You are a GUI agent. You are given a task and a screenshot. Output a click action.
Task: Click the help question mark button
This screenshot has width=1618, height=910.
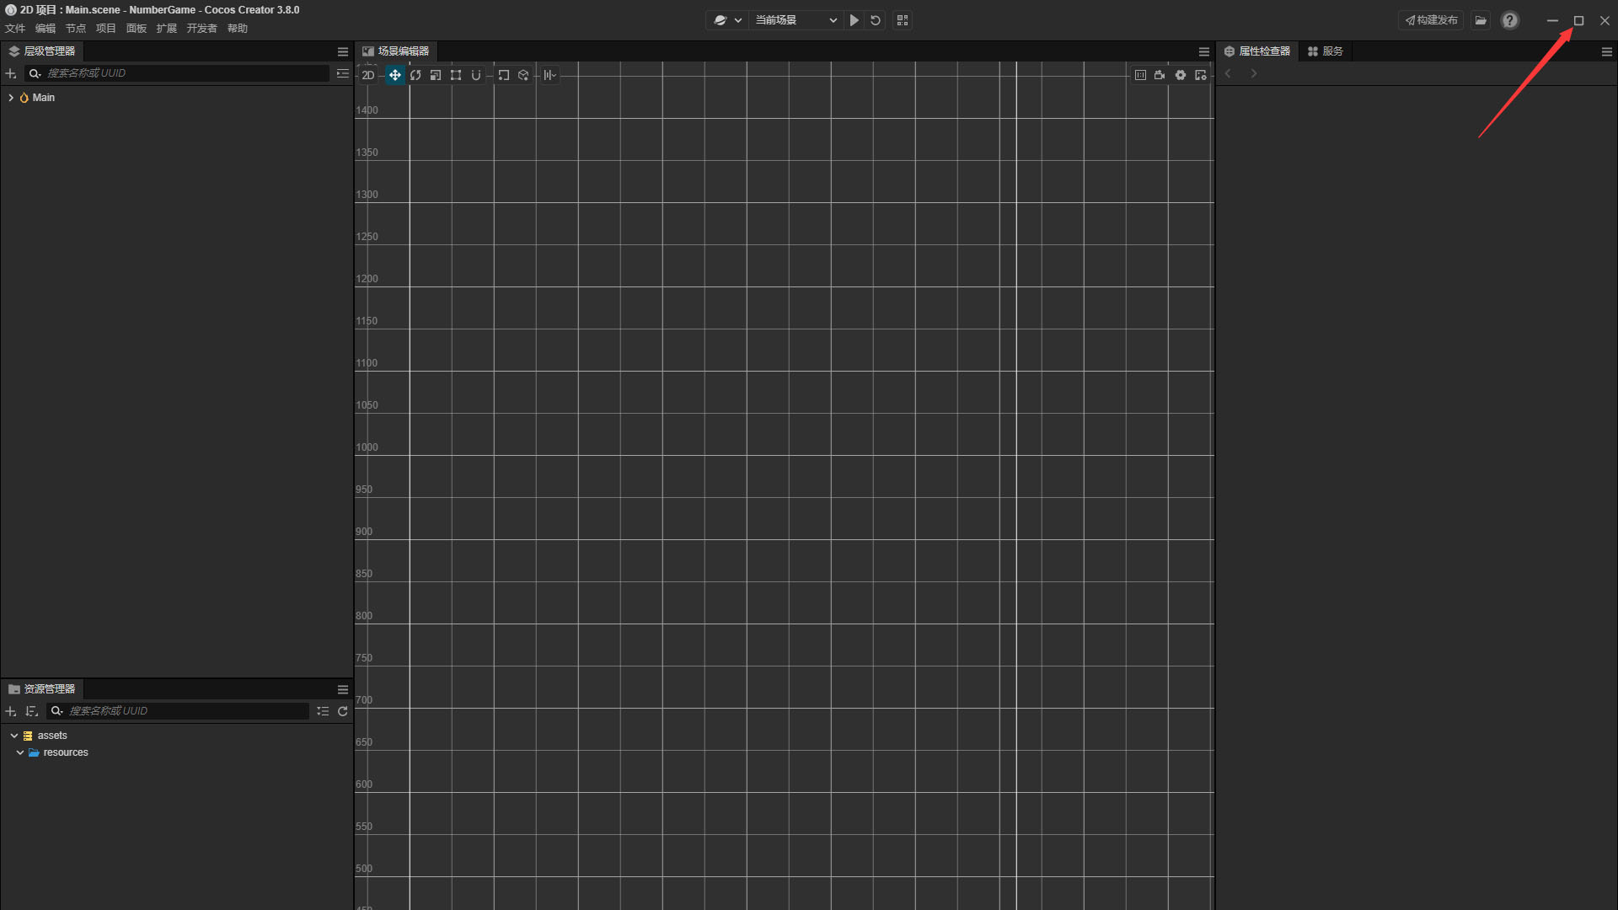[1509, 20]
